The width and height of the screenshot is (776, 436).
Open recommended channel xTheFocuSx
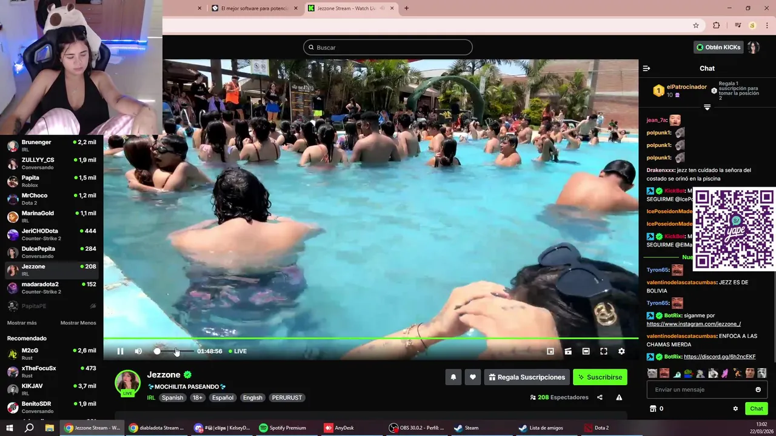pyautogui.click(x=52, y=372)
